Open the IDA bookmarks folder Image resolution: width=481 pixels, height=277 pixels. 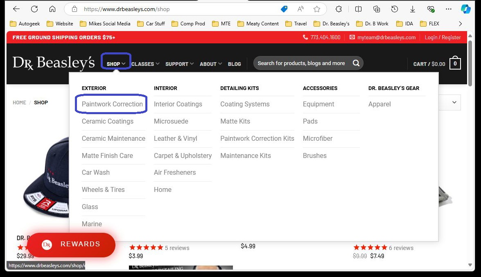[404, 24]
